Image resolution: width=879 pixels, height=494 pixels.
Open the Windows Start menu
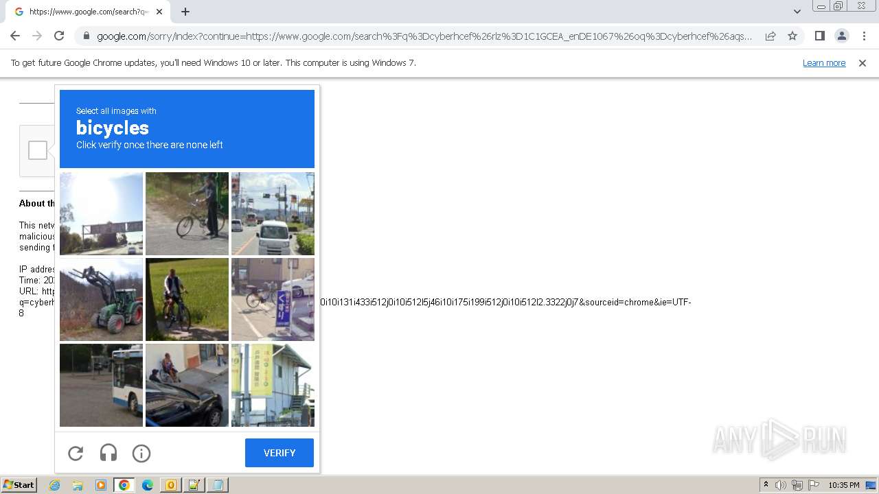coord(19,485)
